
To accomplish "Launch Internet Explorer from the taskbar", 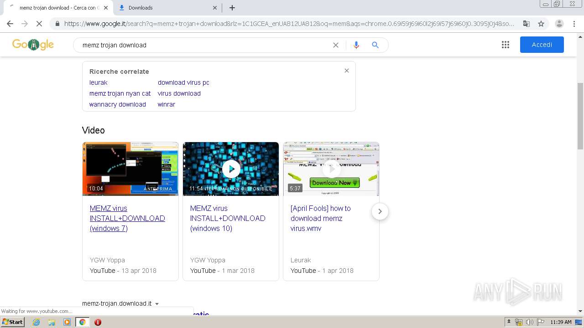I will coord(36,322).
